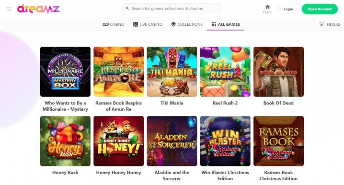
Task: Click the Filters lines icon
Action: [321, 24]
